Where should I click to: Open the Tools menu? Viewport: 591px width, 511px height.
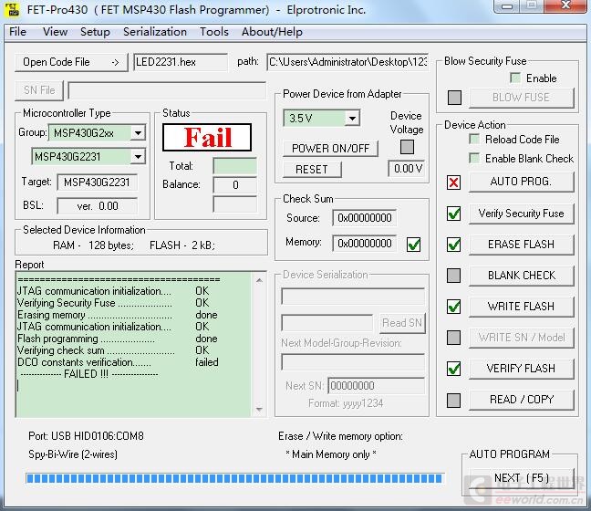214,32
